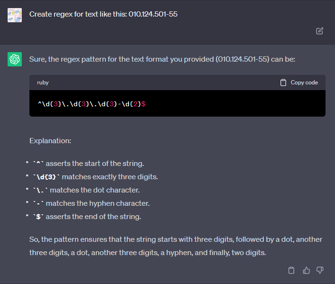
Task: Click the bullet about the dot character
Action: click(x=86, y=190)
